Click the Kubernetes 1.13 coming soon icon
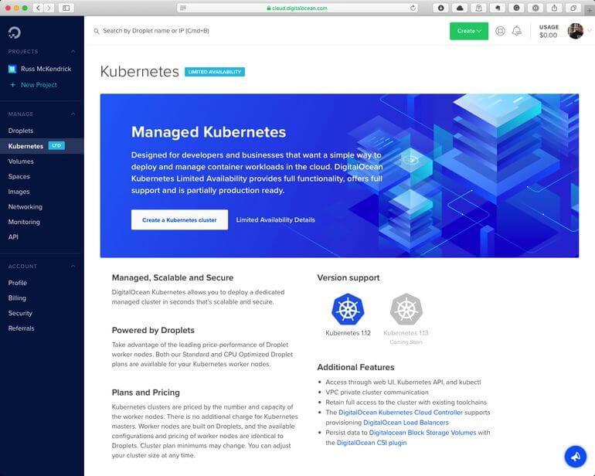This screenshot has width=595, height=476. coord(406,309)
